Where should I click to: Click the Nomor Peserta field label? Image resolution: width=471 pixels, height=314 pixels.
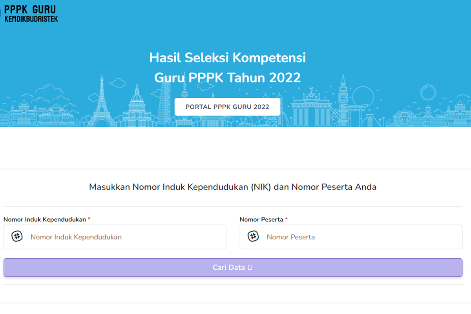(x=261, y=219)
